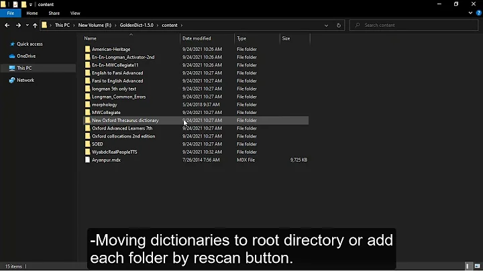Open the File menu

[11, 13]
